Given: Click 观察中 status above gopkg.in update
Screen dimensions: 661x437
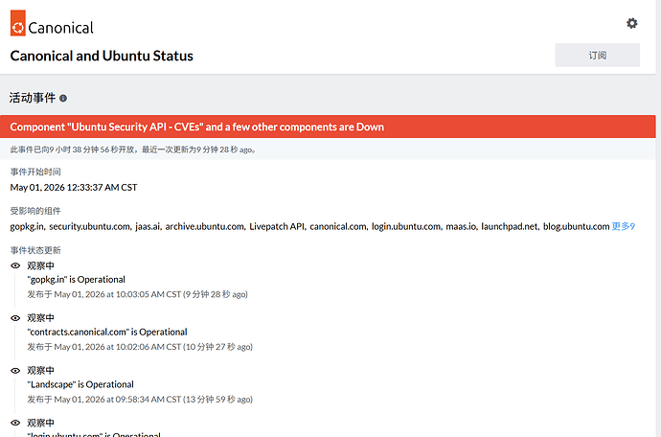Looking at the screenshot, I should pos(41,265).
